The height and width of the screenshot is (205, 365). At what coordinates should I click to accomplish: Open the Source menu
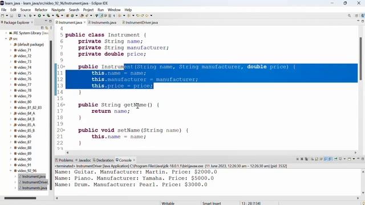[25, 10]
